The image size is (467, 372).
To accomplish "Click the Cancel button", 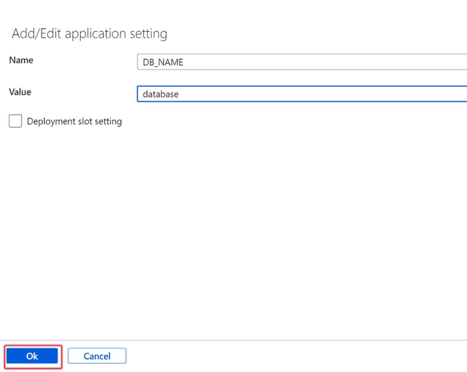I will coord(97,356).
